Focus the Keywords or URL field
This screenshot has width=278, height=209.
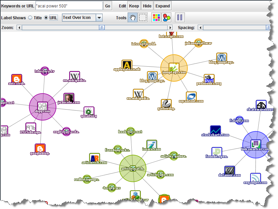point(69,6)
